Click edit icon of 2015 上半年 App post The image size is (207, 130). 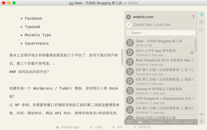coord(130,53)
